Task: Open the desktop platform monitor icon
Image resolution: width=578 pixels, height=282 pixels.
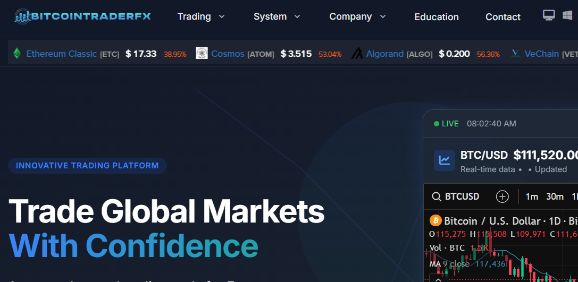Action: (549, 15)
